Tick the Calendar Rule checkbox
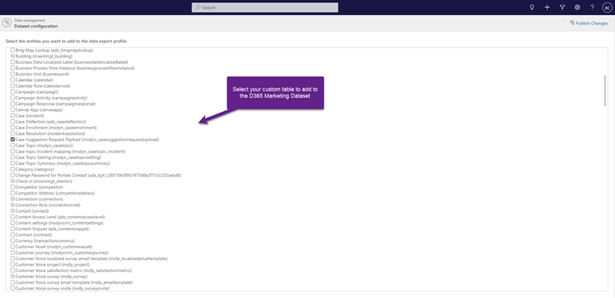Image resolution: width=615 pixels, height=298 pixels. (13, 85)
